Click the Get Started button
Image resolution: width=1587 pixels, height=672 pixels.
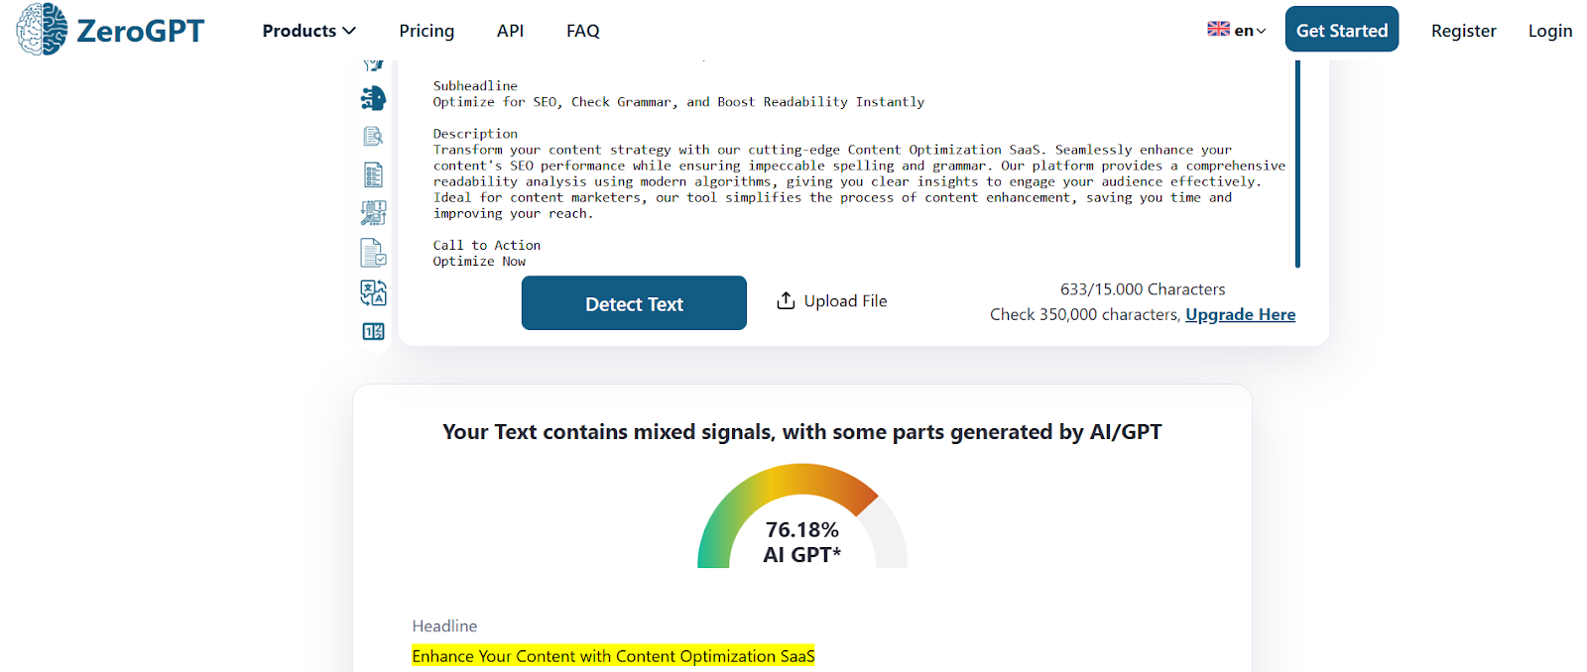click(x=1342, y=29)
